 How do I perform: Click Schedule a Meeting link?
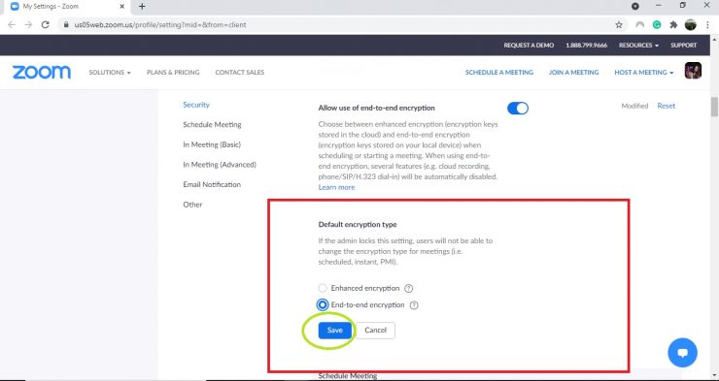pyautogui.click(x=499, y=73)
